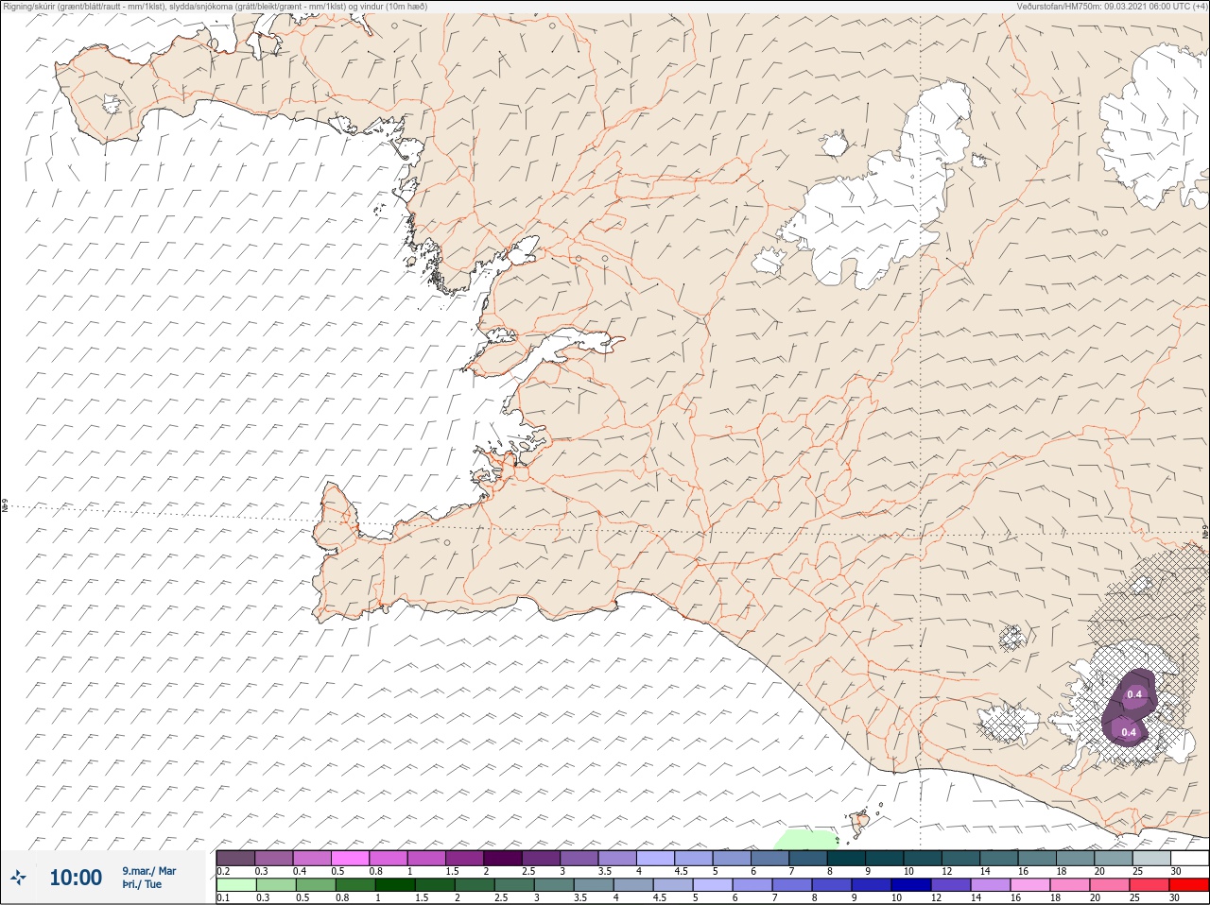Select the lower-row 25 legend swatch
Image resolution: width=1210 pixels, height=905 pixels.
[1149, 885]
